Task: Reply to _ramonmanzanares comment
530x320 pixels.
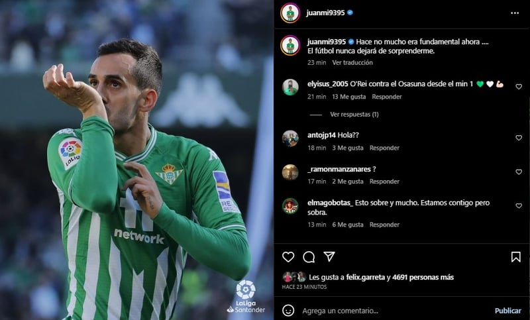Action: [384, 182]
